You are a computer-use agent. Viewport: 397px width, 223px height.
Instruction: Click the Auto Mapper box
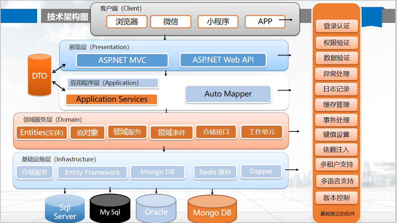228,94
